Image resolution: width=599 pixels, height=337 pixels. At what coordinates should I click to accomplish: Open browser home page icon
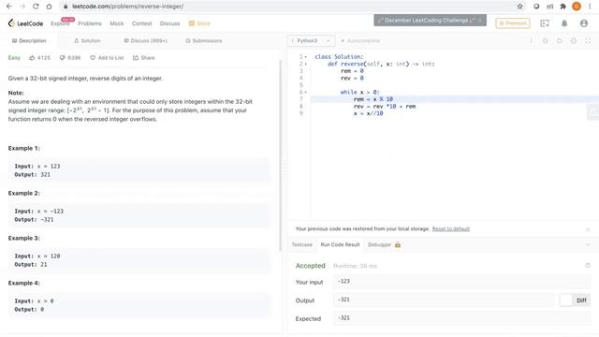(49, 7)
